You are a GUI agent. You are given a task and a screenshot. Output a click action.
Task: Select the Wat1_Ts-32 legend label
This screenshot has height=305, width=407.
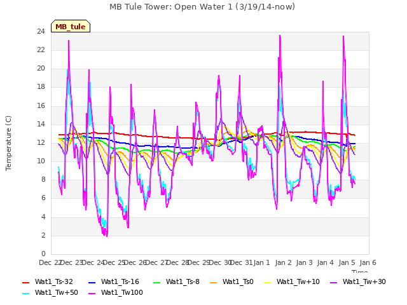pos(54,282)
